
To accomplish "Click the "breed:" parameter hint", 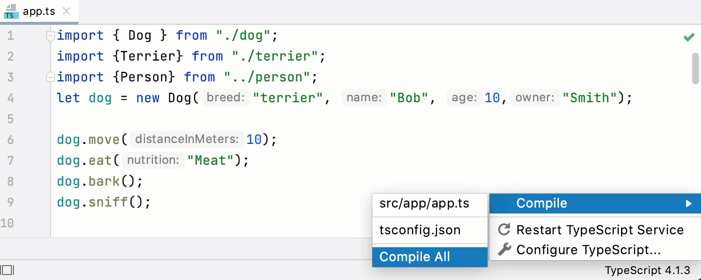I will coord(226,98).
